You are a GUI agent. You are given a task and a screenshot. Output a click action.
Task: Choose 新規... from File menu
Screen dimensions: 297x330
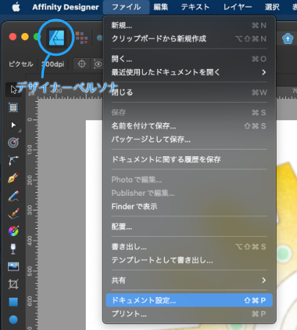(x=189, y=25)
